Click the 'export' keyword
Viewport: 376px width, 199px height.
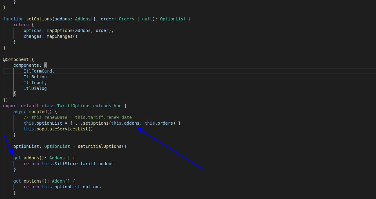pos(11,106)
